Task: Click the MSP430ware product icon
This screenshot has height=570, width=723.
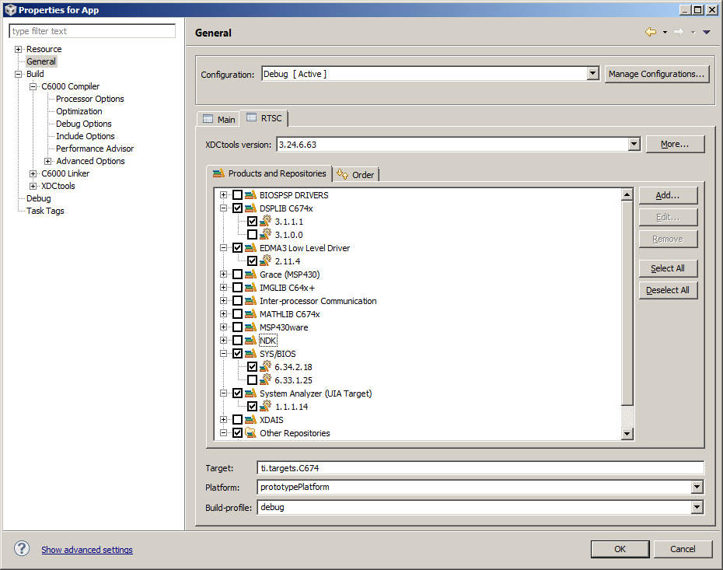Action: [x=250, y=327]
